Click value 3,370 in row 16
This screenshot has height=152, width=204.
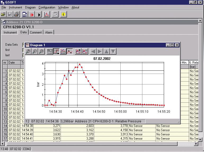(78, 134)
